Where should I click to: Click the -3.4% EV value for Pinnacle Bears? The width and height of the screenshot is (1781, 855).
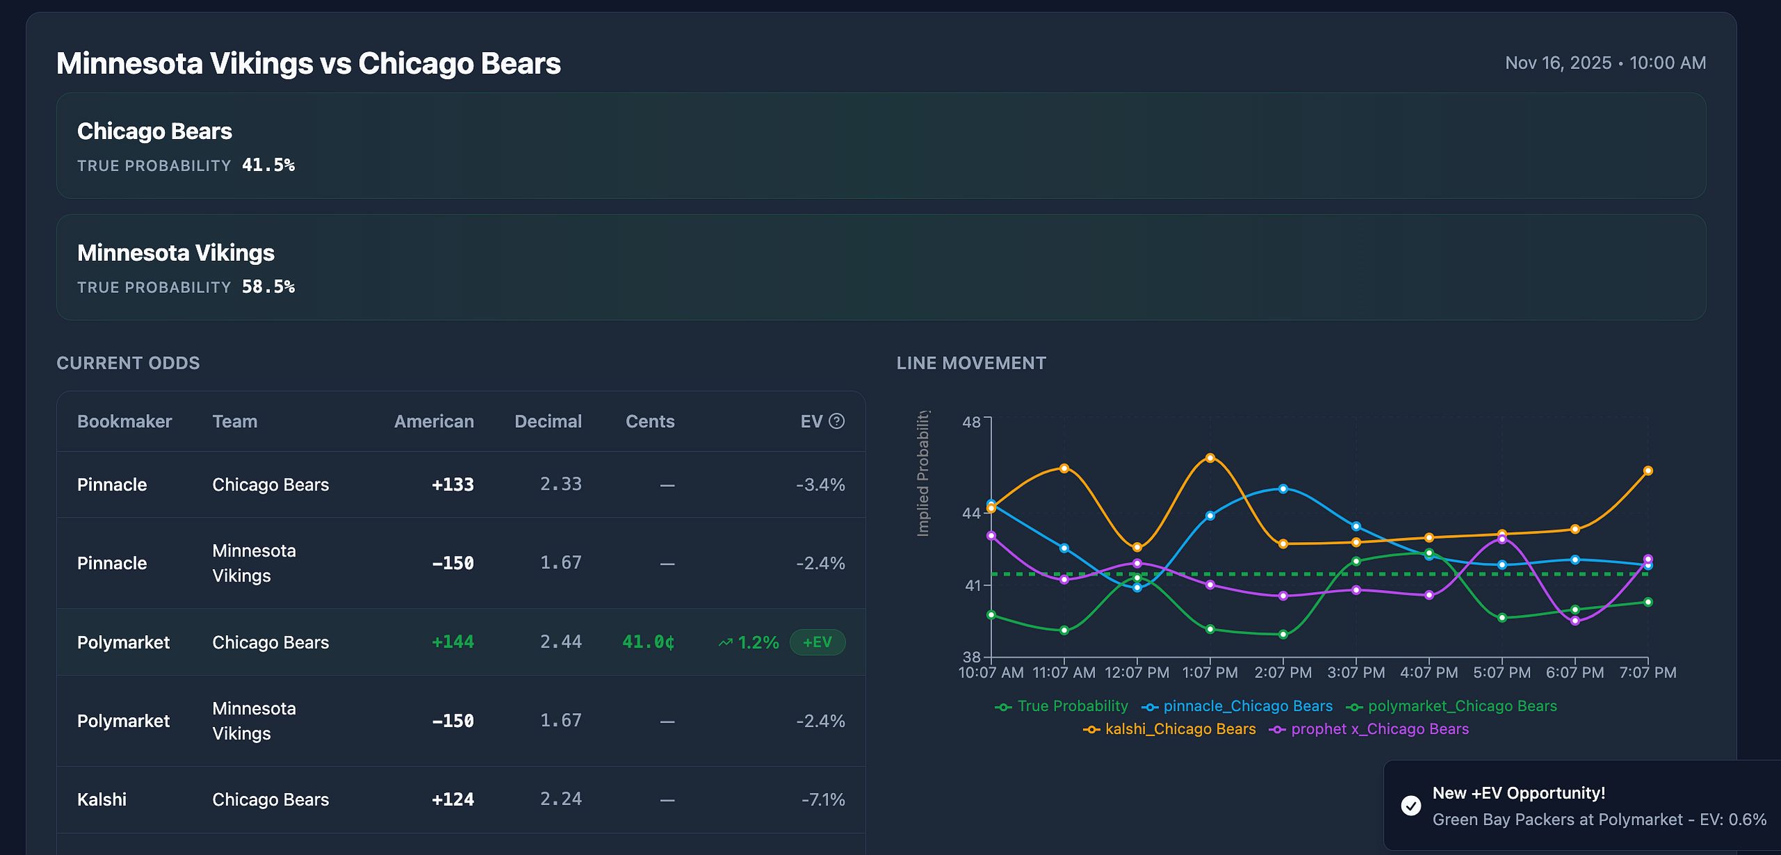[x=820, y=485]
